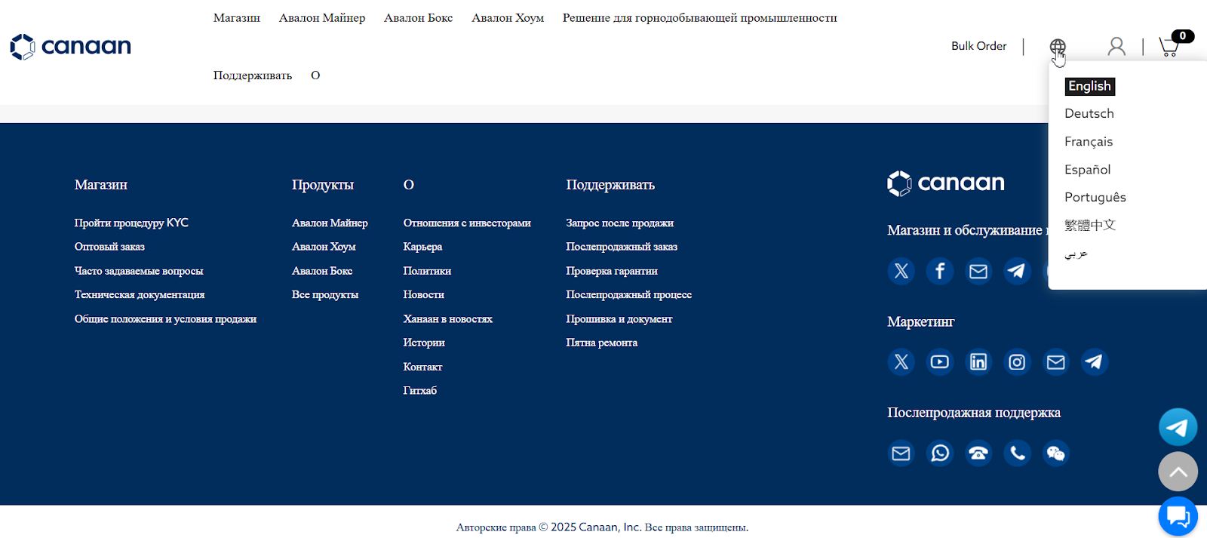Open Отношения с инвесторами link

point(467,223)
